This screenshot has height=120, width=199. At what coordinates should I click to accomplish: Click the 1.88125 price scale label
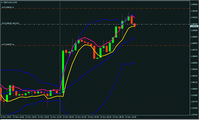(194, 82)
